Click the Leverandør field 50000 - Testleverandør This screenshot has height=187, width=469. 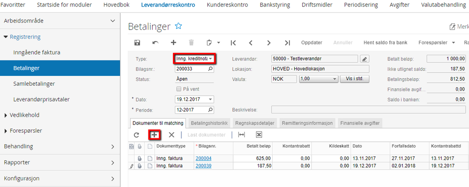(x=315, y=59)
